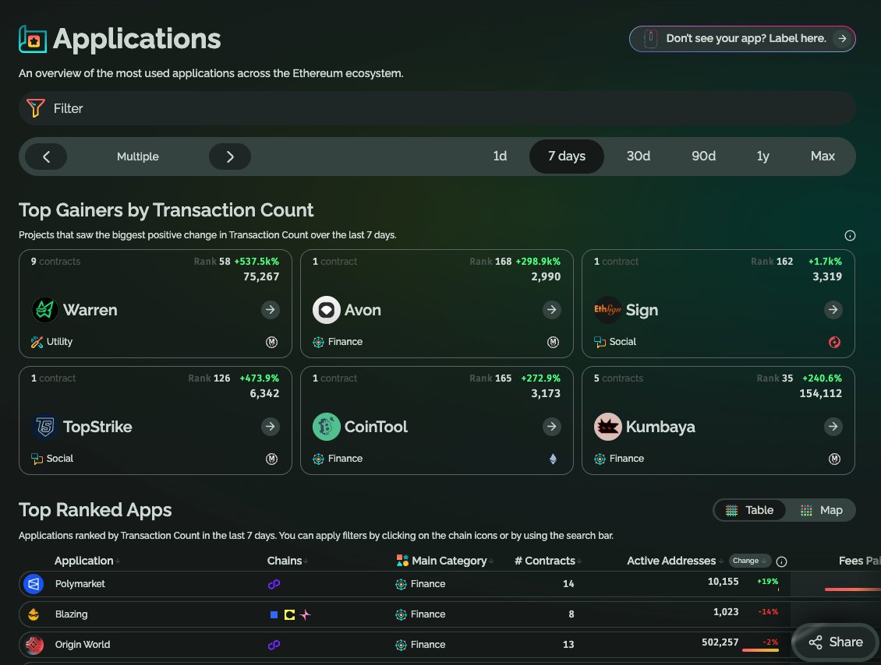
Task: Click the Ethereum chain icon on CoinTool card
Action: click(x=554, y=459)
